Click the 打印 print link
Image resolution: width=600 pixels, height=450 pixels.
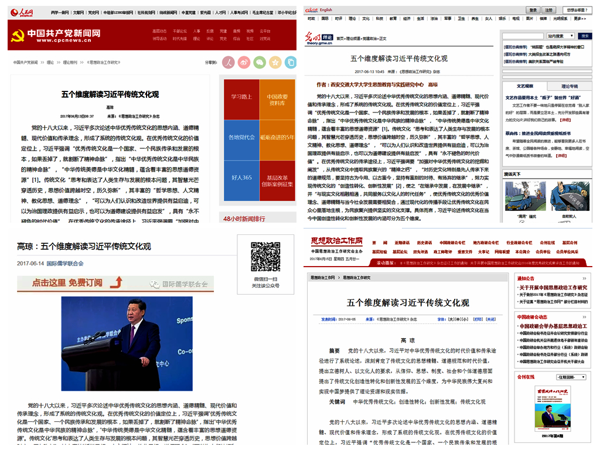(x=478, y=319)
